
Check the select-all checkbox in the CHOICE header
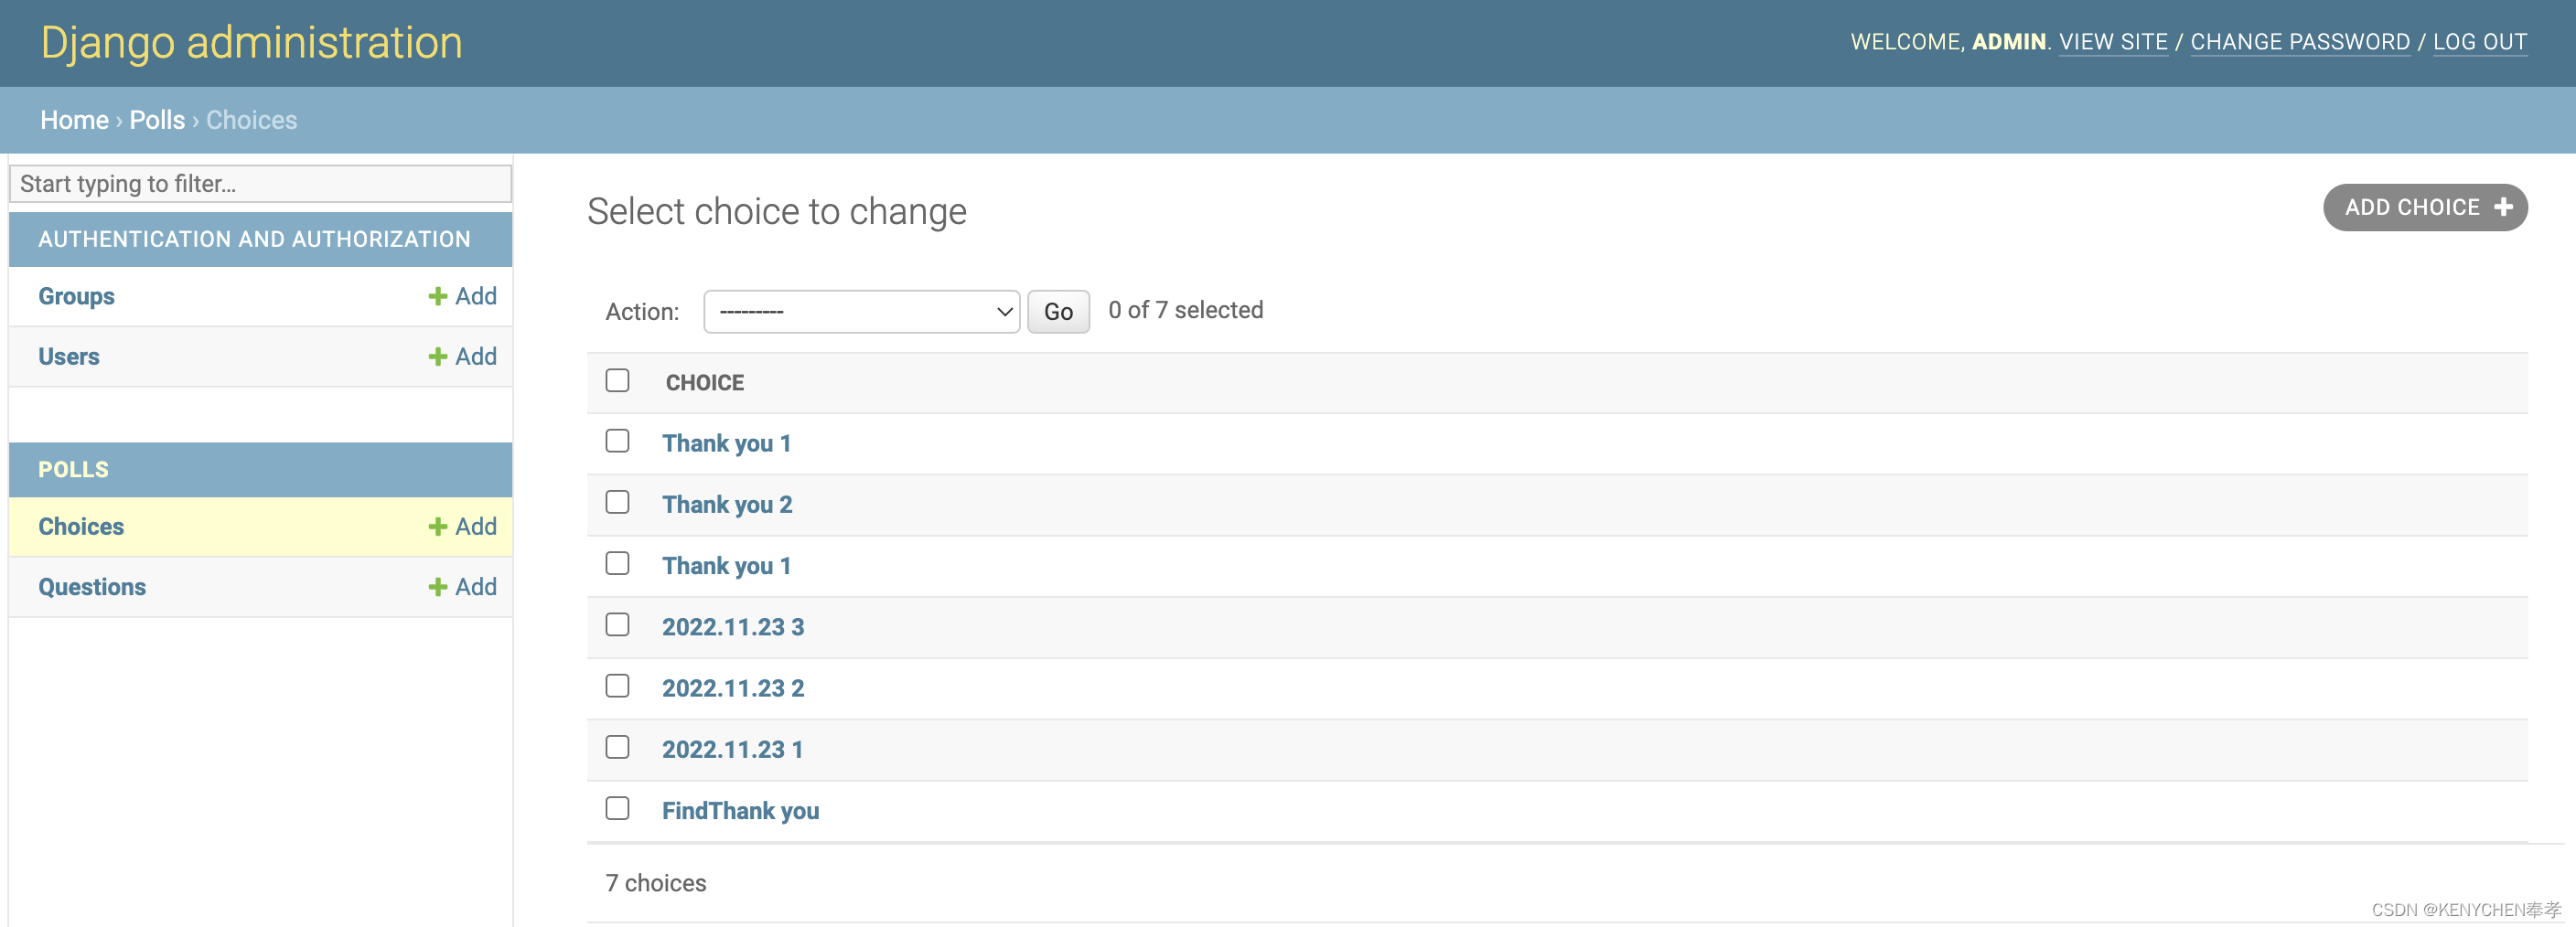tap(617, 381)
